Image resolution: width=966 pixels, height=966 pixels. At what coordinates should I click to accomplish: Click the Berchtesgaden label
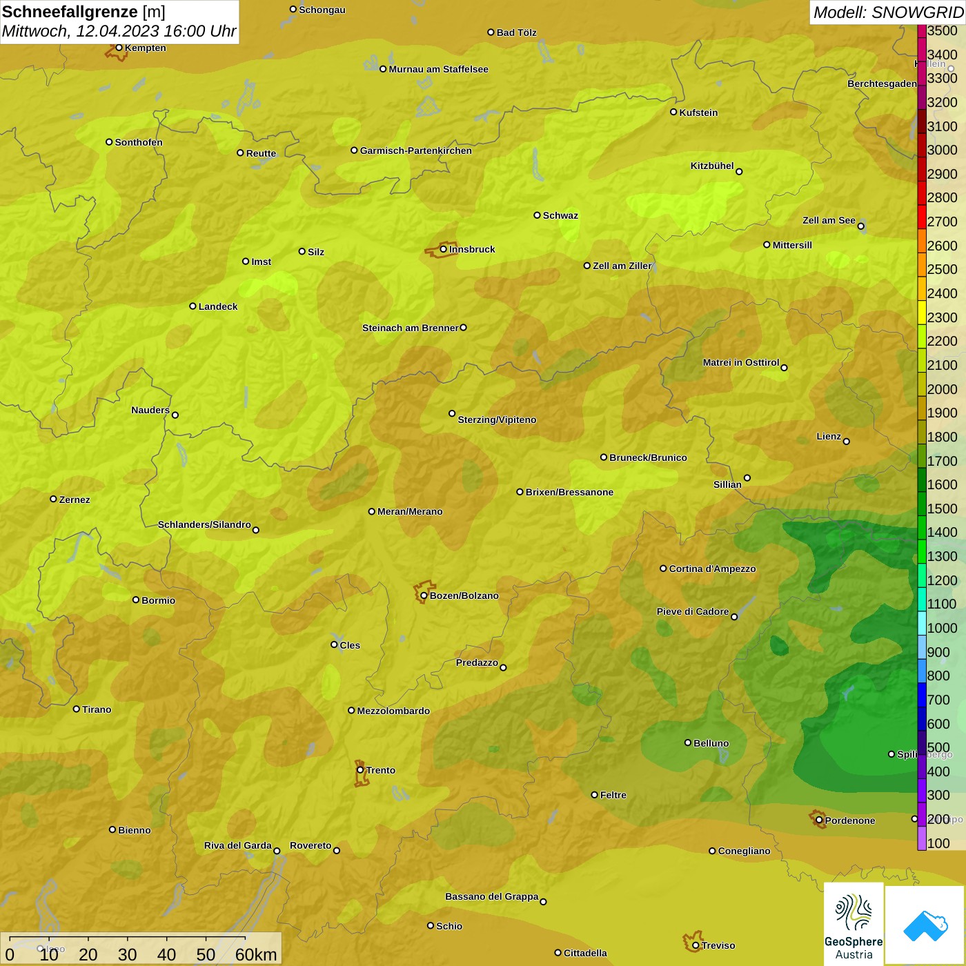click(x=882, y=83)
